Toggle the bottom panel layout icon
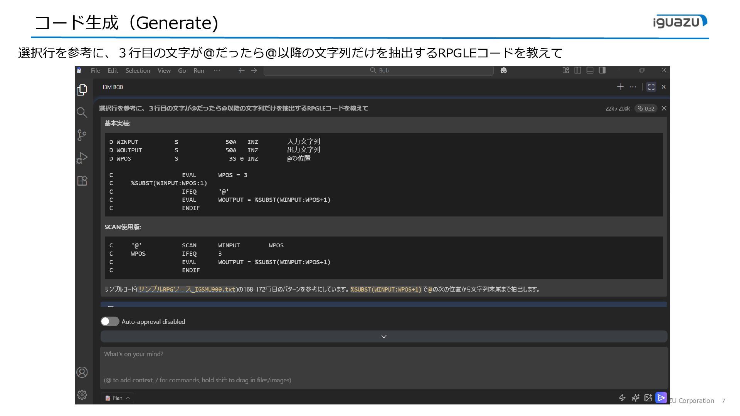The height and width of the screenshot is (416, 740). 590,70
